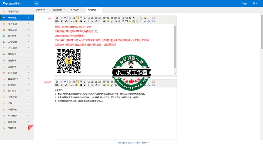Toggle HTML source view in 支付提示 editor
263x146 pixels.
coord(57,82)
